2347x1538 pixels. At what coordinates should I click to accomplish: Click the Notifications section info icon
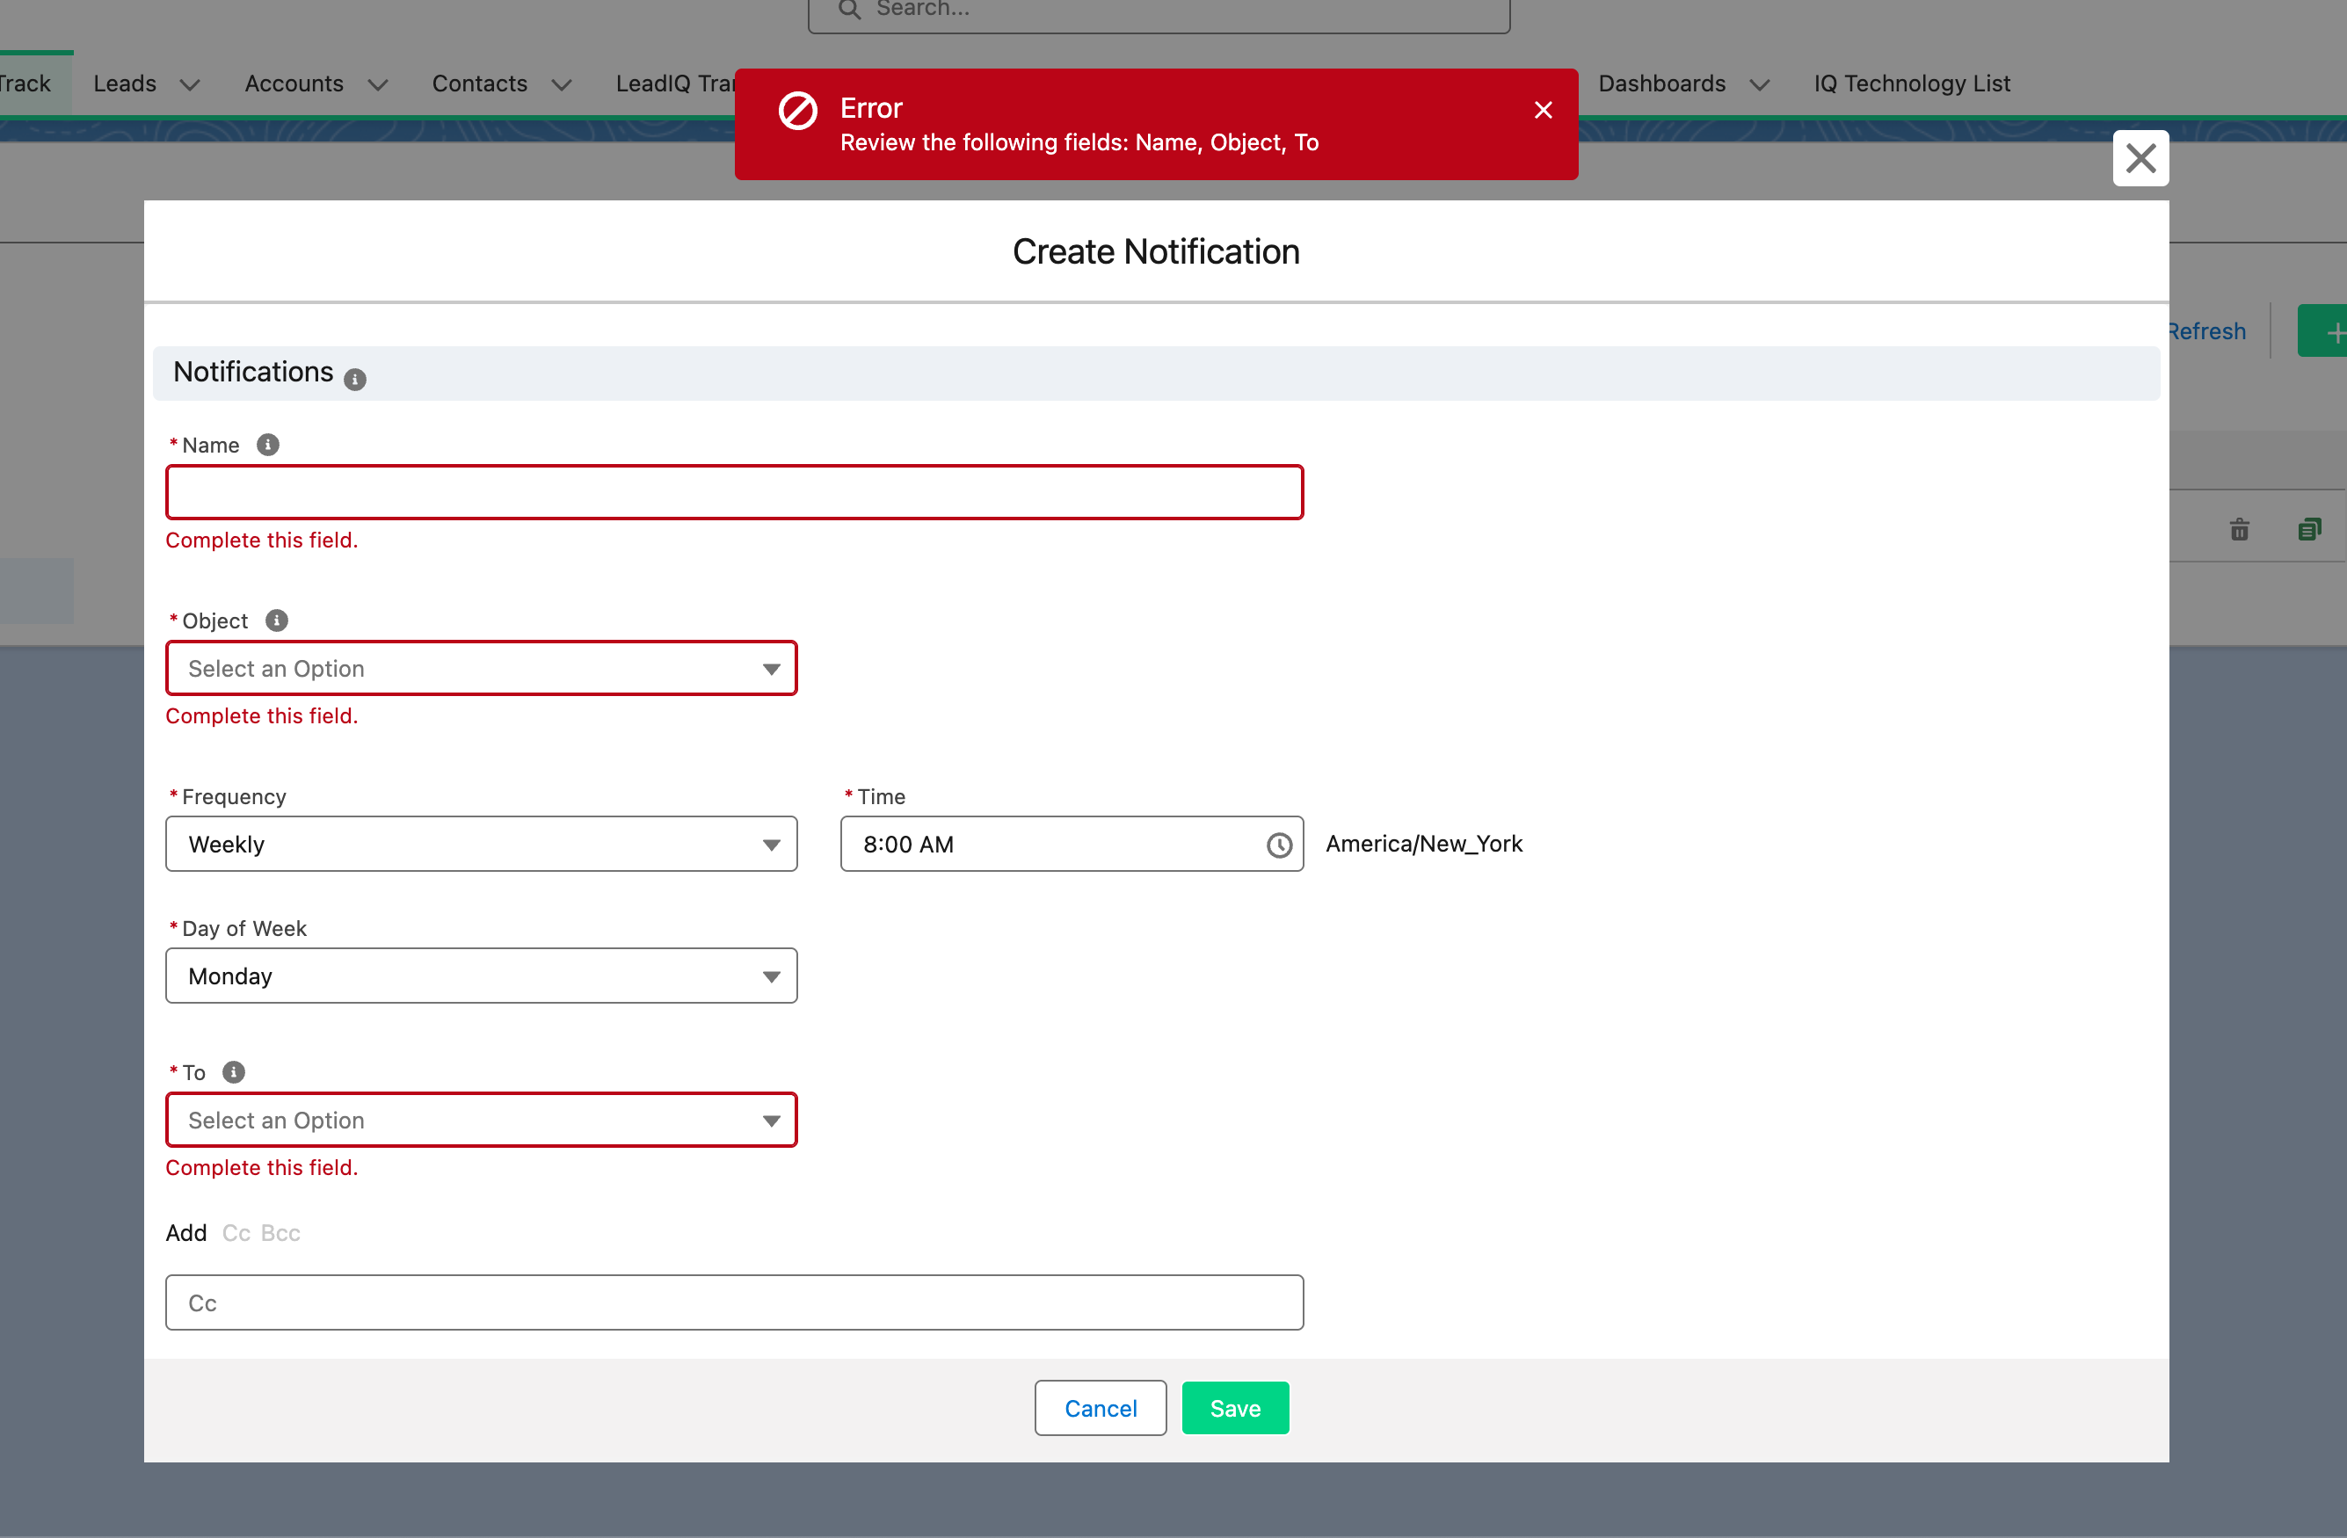[x=355, y=380]
